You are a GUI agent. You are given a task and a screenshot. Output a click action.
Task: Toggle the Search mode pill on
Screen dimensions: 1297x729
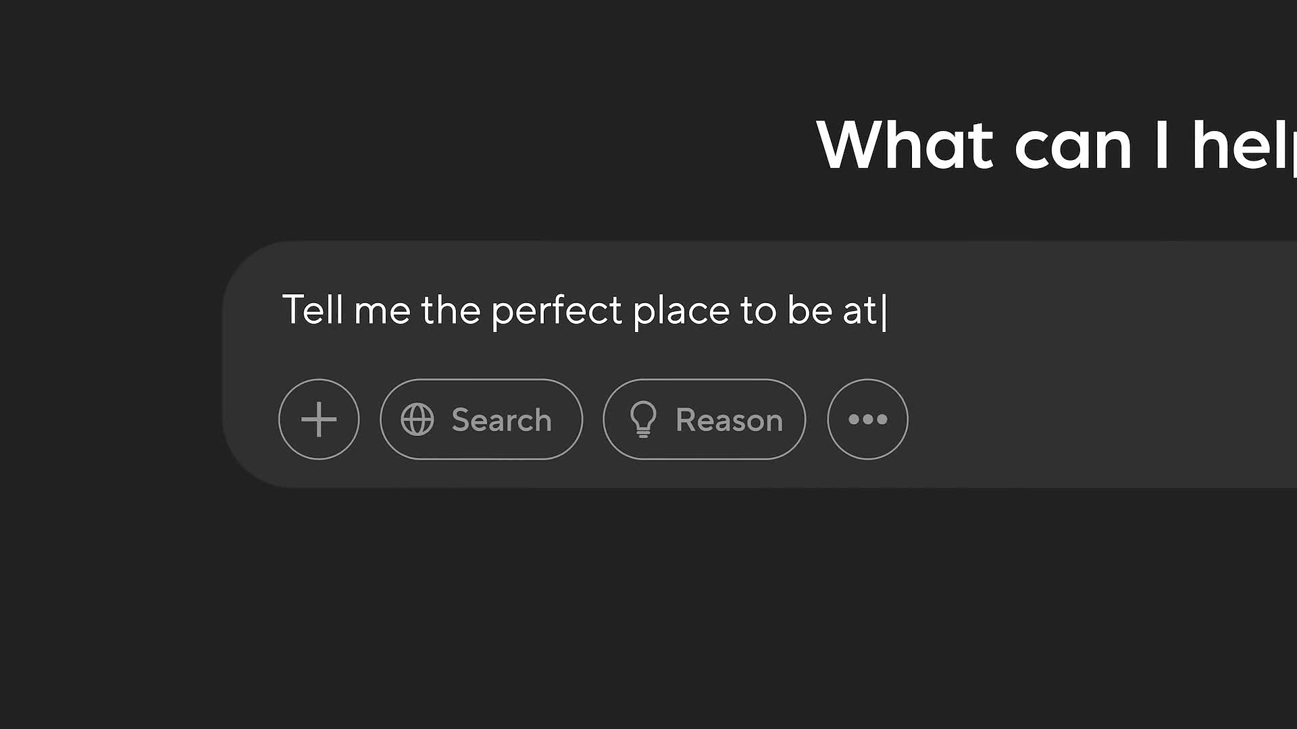point(481,419)
